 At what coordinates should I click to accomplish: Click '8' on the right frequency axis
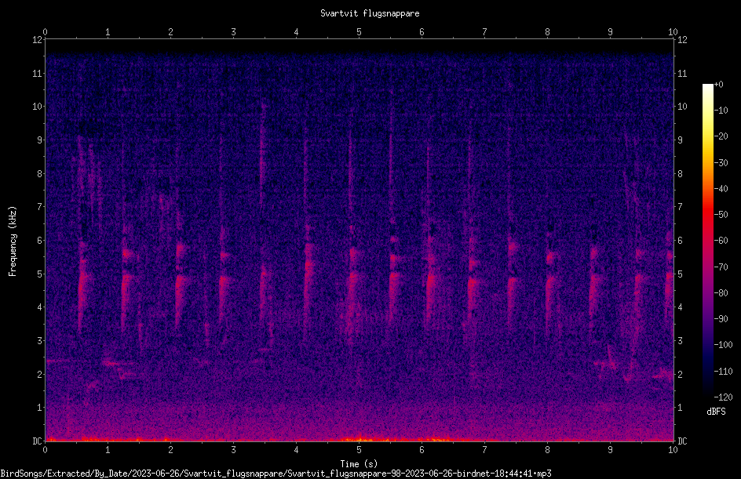pos(680,174)
